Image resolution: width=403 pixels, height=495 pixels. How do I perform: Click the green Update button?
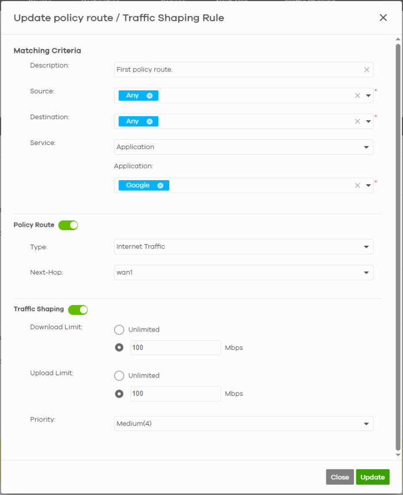[x=372, y=477]
